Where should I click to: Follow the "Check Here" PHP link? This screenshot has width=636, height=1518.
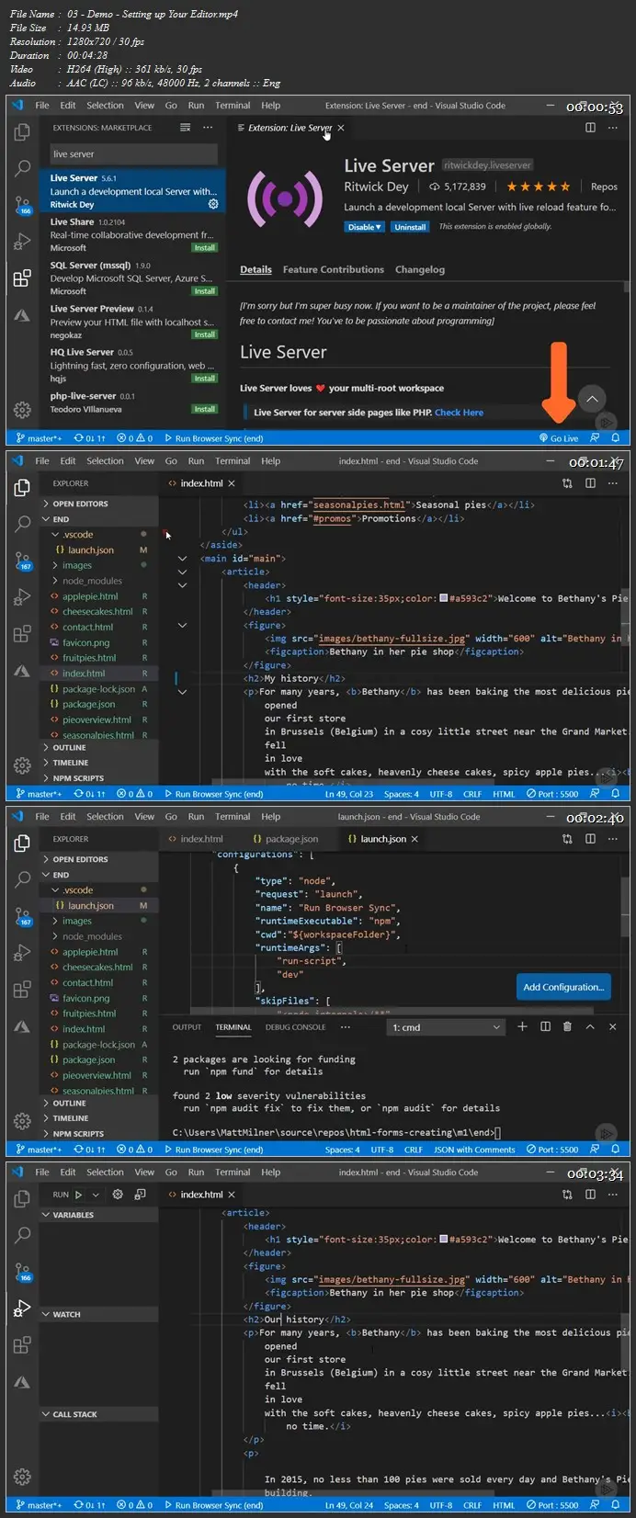459,413
